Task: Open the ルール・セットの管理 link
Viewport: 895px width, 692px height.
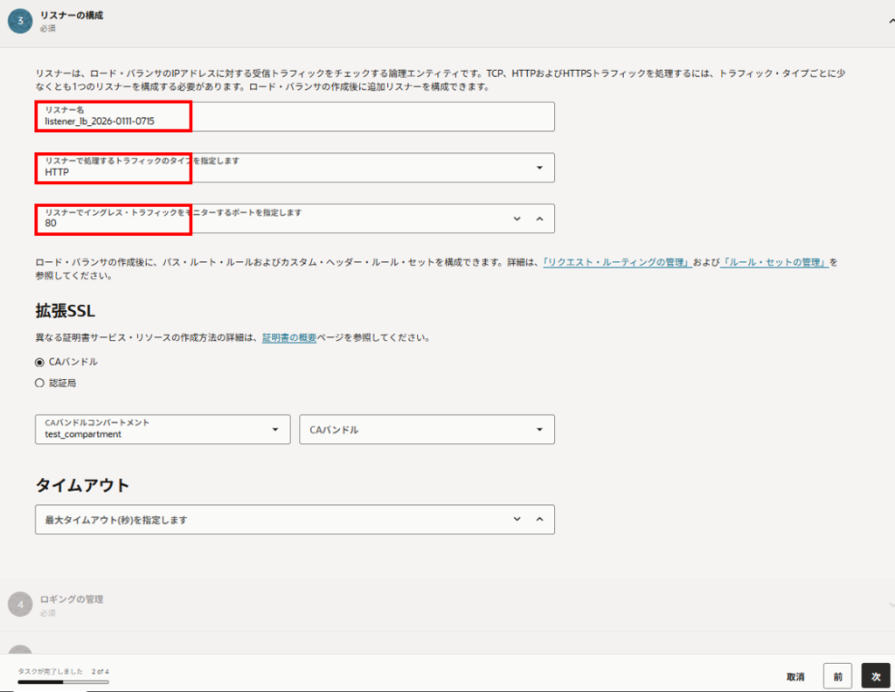Action: pyautogui.click(x=774, y=262)
